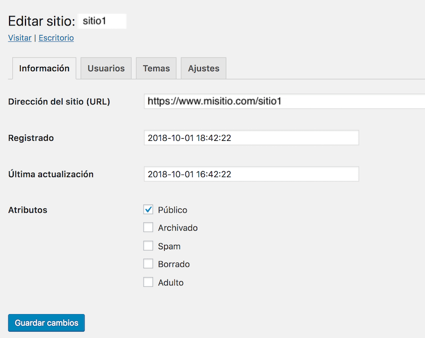Select the Información tab
This screenshot has width=425, height=338.
44,69
